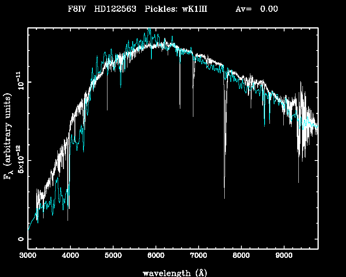Click the 4000 tick label on x-axis
The height and width of the screenshot is (277, 346).
(70, 256)
